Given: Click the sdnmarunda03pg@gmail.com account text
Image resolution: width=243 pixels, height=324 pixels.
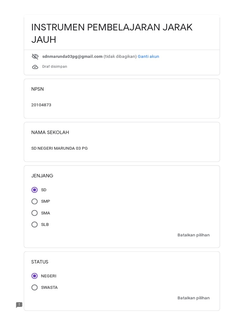Looking at the screenshot, I should pyautogui.click(x=72, y=57).
